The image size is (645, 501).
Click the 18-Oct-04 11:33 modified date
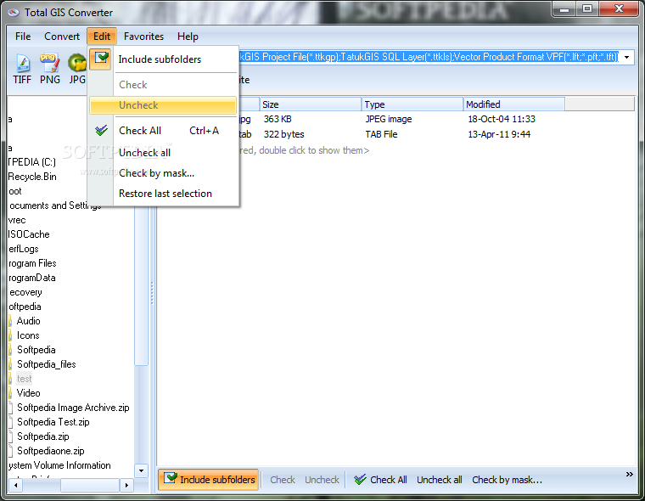[502, 120]
